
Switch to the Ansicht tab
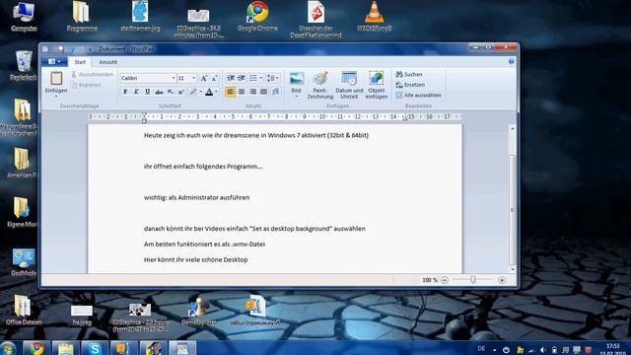(108, 62)
